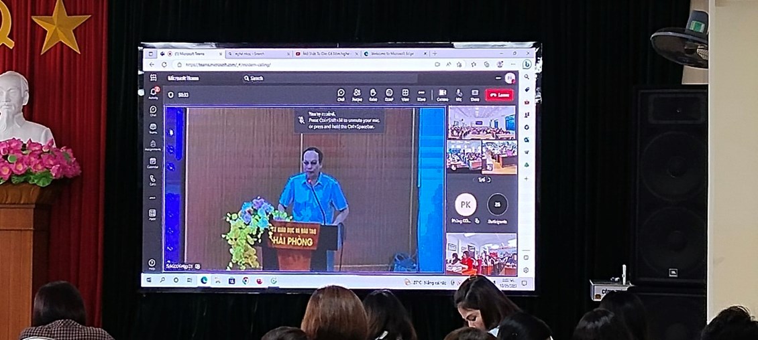This screenshot has height=340, width=758.
Task: Show the People participants list
Action: coord(357,94)
